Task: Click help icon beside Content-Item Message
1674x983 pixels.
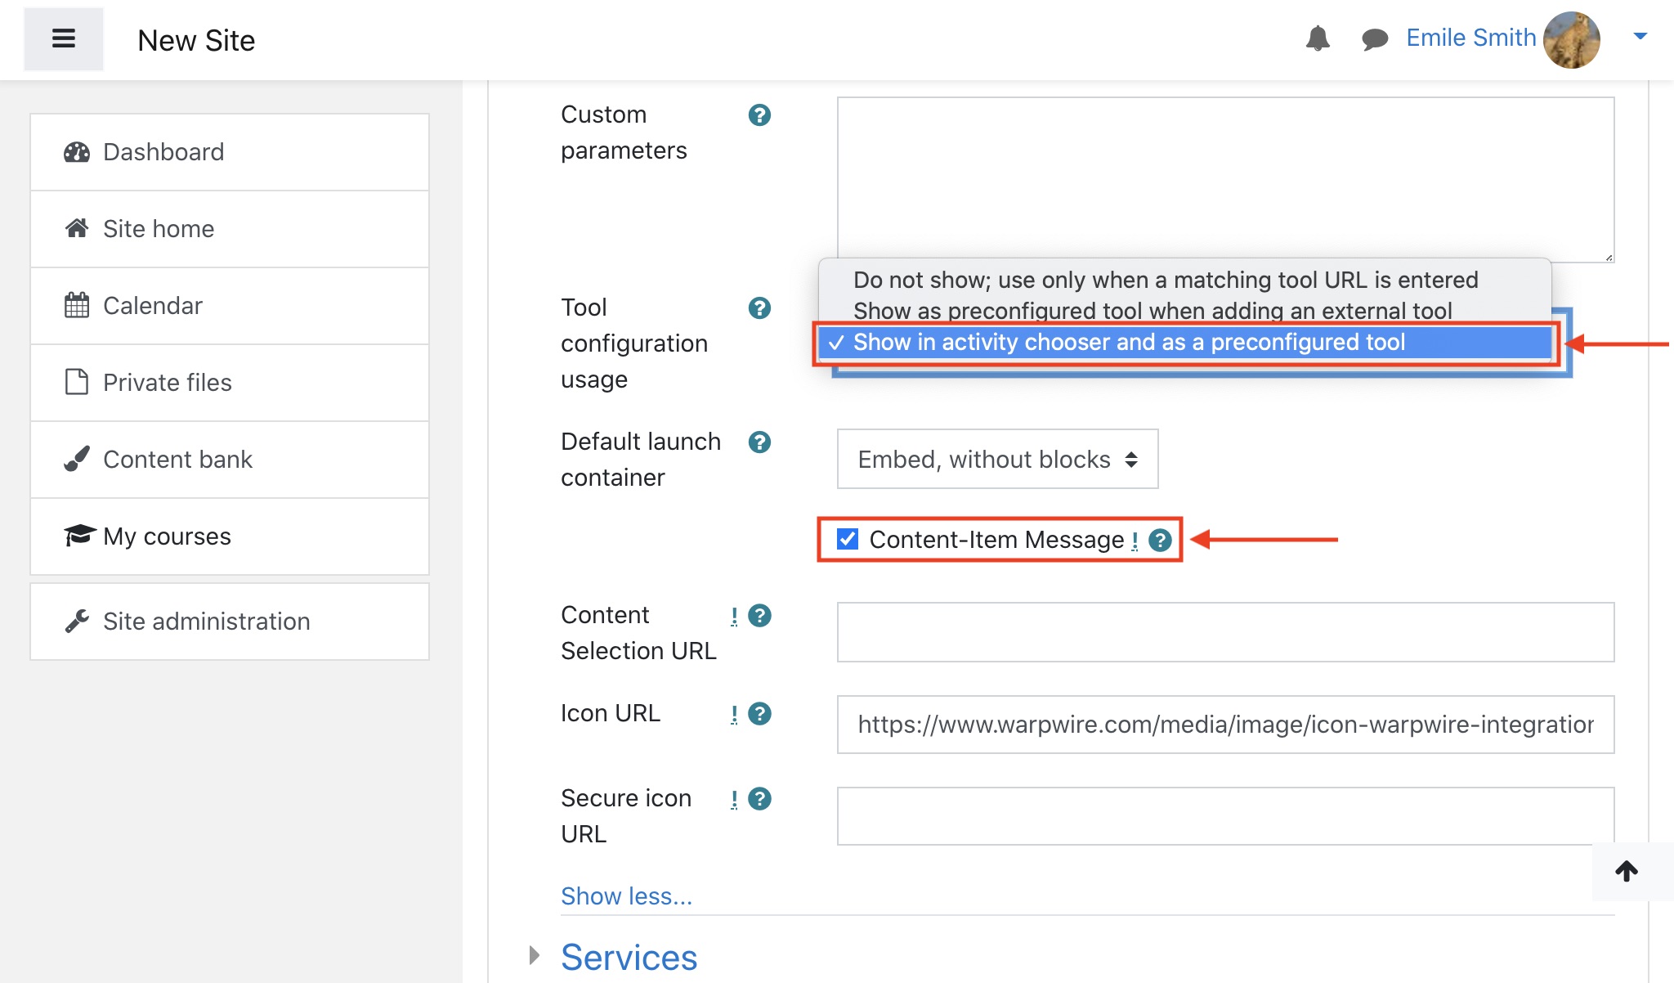Action: 1160,540
